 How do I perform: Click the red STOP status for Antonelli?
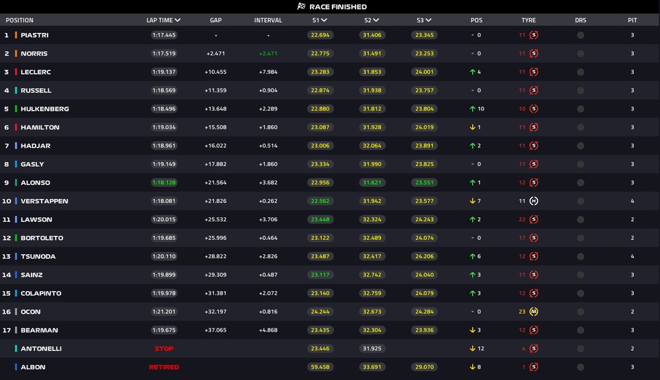(164, 349)
